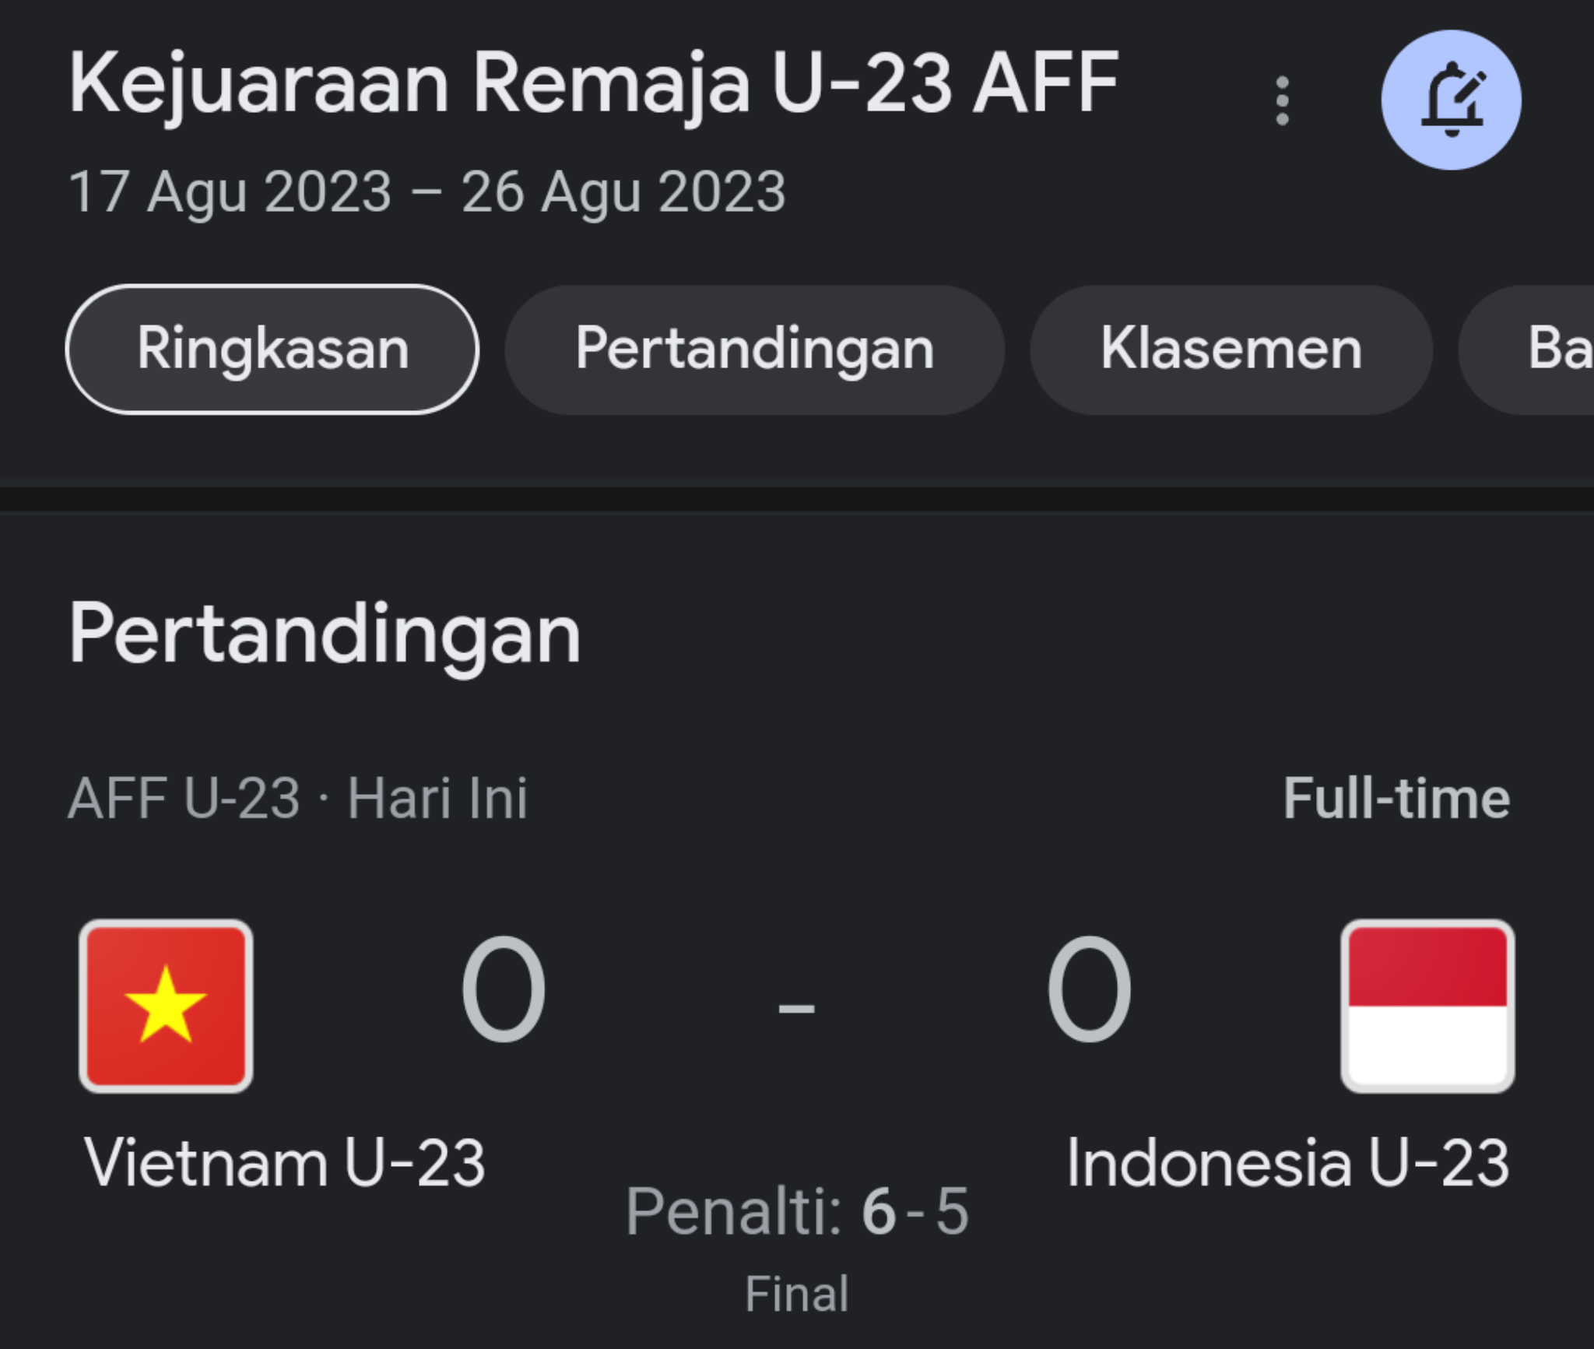Click the Pertandingan section heading
The width and height of the screenshot is (1594, 1349).
[x=325, y=634]
